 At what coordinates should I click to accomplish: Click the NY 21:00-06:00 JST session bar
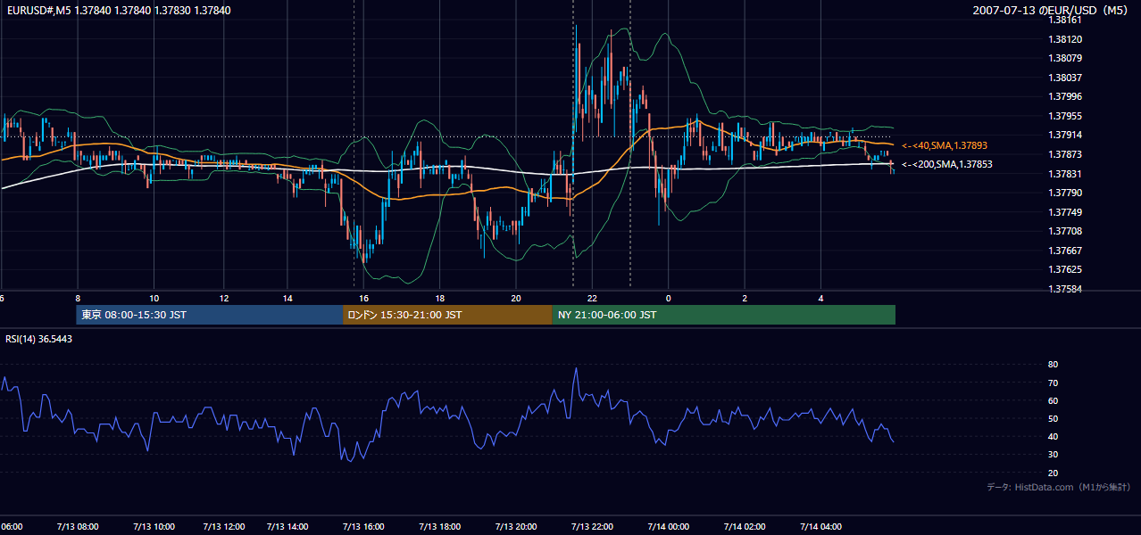[x=724, y=315]
